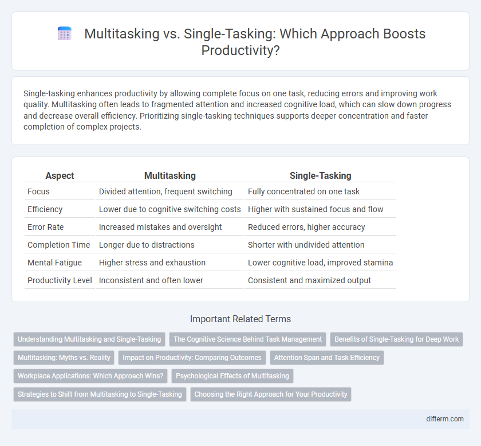Select the 'Efficiency' row label
This screenshot has height=446, width=481.
coord(45,209)
